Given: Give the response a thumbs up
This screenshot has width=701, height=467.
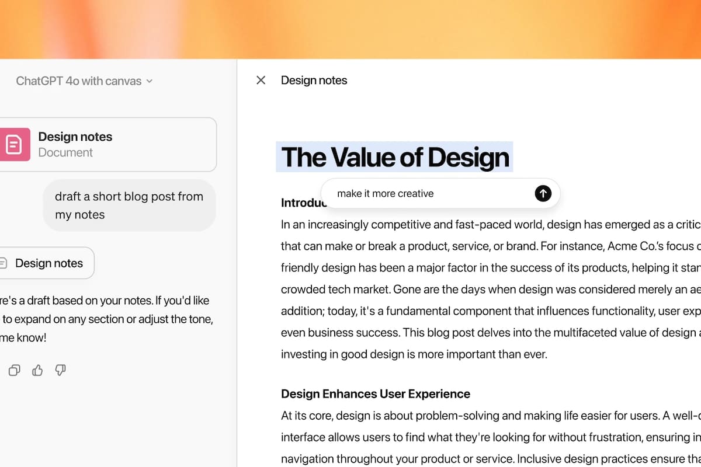Looking at the screenshot, I should (x=37, y=370).
